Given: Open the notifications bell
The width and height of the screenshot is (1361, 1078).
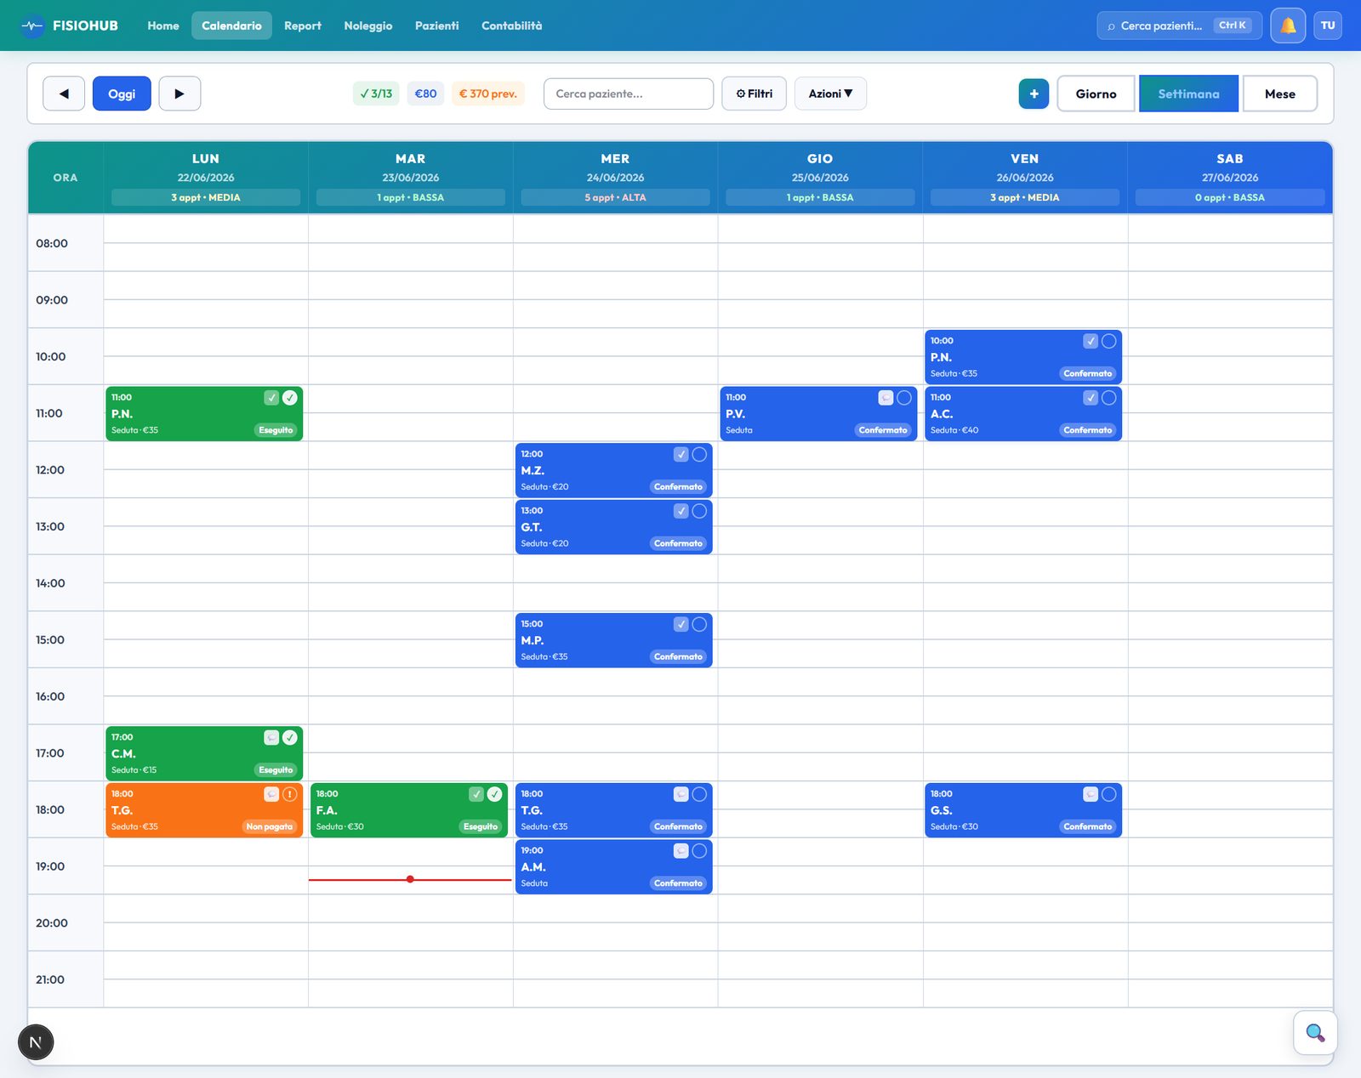Looking at the screenshot, I should 1288,26.
